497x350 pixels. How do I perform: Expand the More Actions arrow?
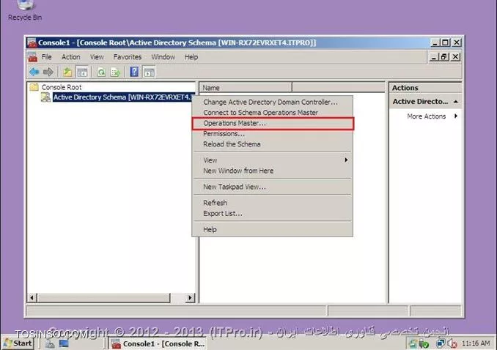(x=456, y=116)
